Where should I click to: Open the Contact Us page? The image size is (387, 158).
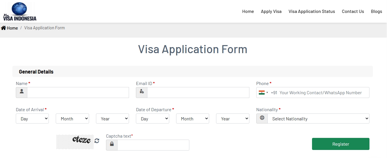353,11
